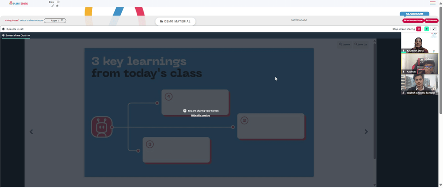The width and height of the screenshot is (443, 188).
Task: Click slide viewer scroll up arrow
Action: (375, 41)
